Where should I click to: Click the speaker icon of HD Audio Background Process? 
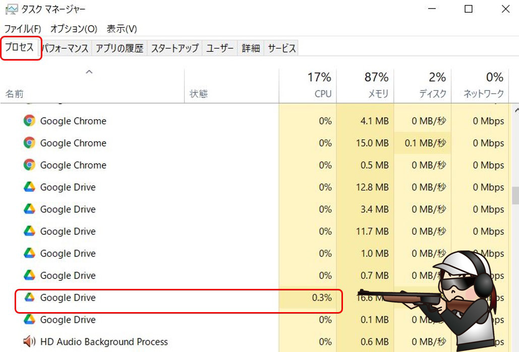click(29, 341)
